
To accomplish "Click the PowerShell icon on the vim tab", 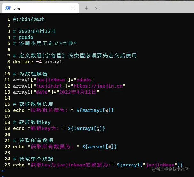I will coord(8,8).
